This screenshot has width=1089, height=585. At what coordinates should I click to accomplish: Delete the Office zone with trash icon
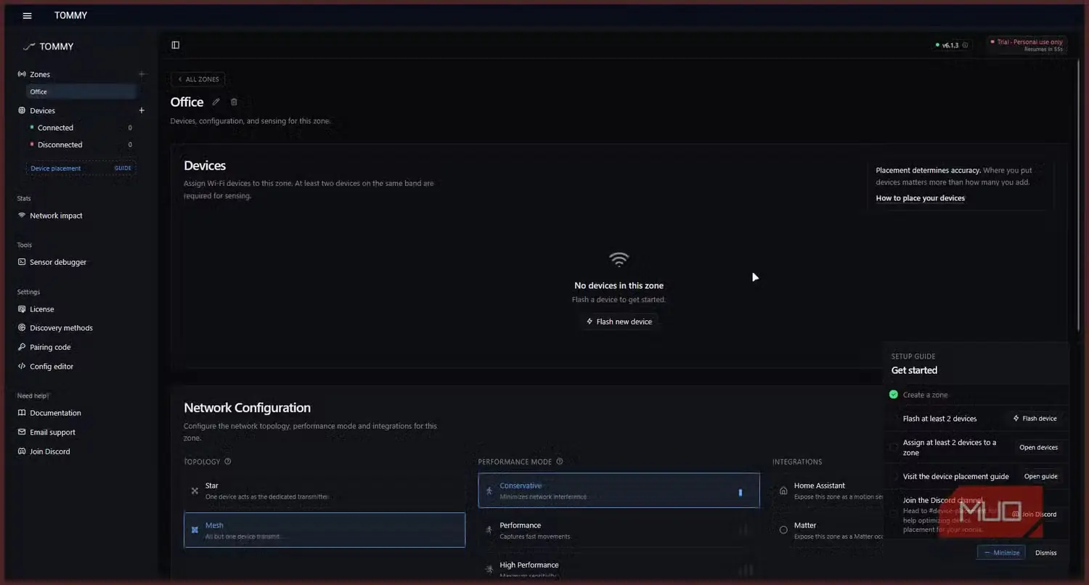(x=234, y=102)
